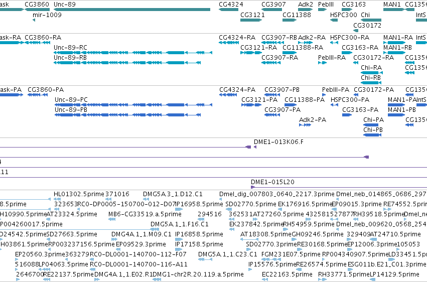Open the PebIII-PA protein label
Screen dimensions: 427x282
click(x=336, y=89)
